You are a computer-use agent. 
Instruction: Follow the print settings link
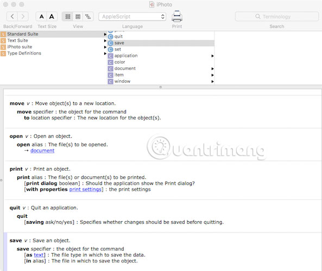click(85, 189)
